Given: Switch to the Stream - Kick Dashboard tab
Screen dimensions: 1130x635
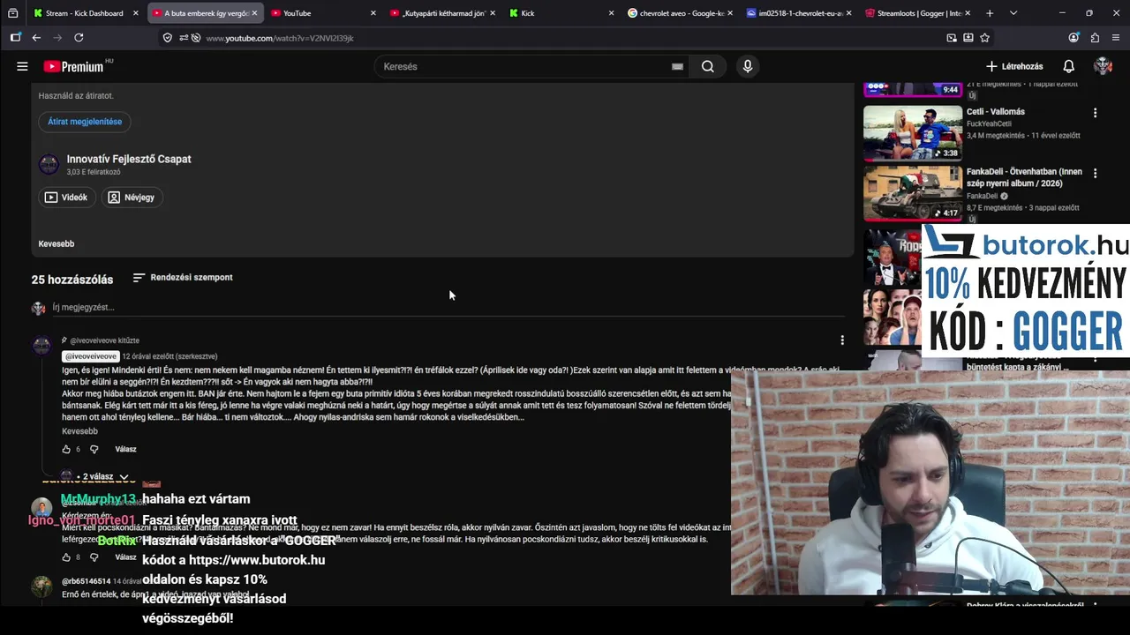Looking at the screenshot, I should (84, 13).
